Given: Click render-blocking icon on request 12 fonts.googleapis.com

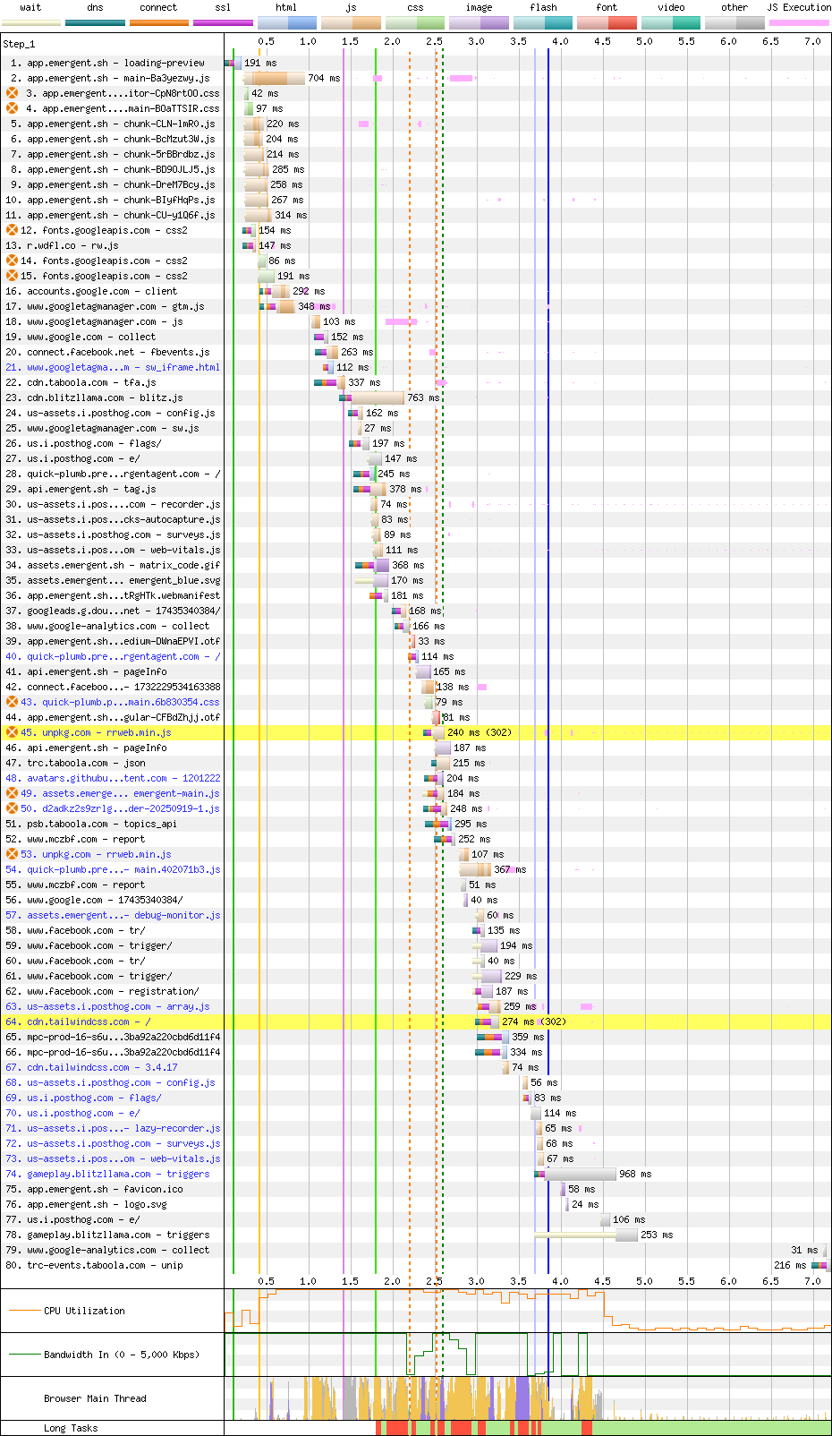Looking at the screenshot, I should pyautogui.click(x=12, y=230).
